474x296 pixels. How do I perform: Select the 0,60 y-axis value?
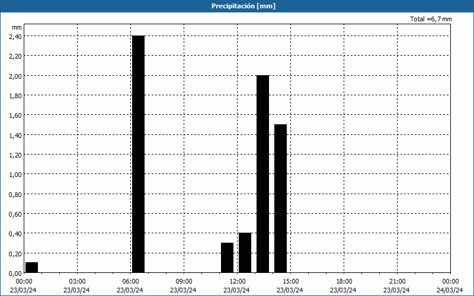[x=15, y=214]
